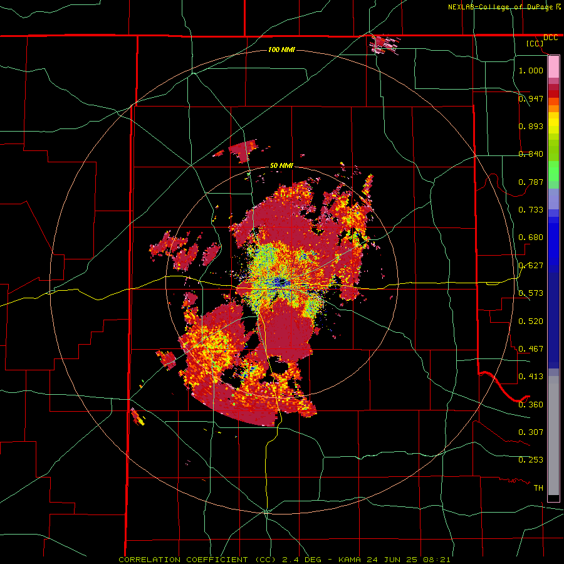564x564 pixels.
Task: Click the 100 NMI range ring label
Action: 281,50
